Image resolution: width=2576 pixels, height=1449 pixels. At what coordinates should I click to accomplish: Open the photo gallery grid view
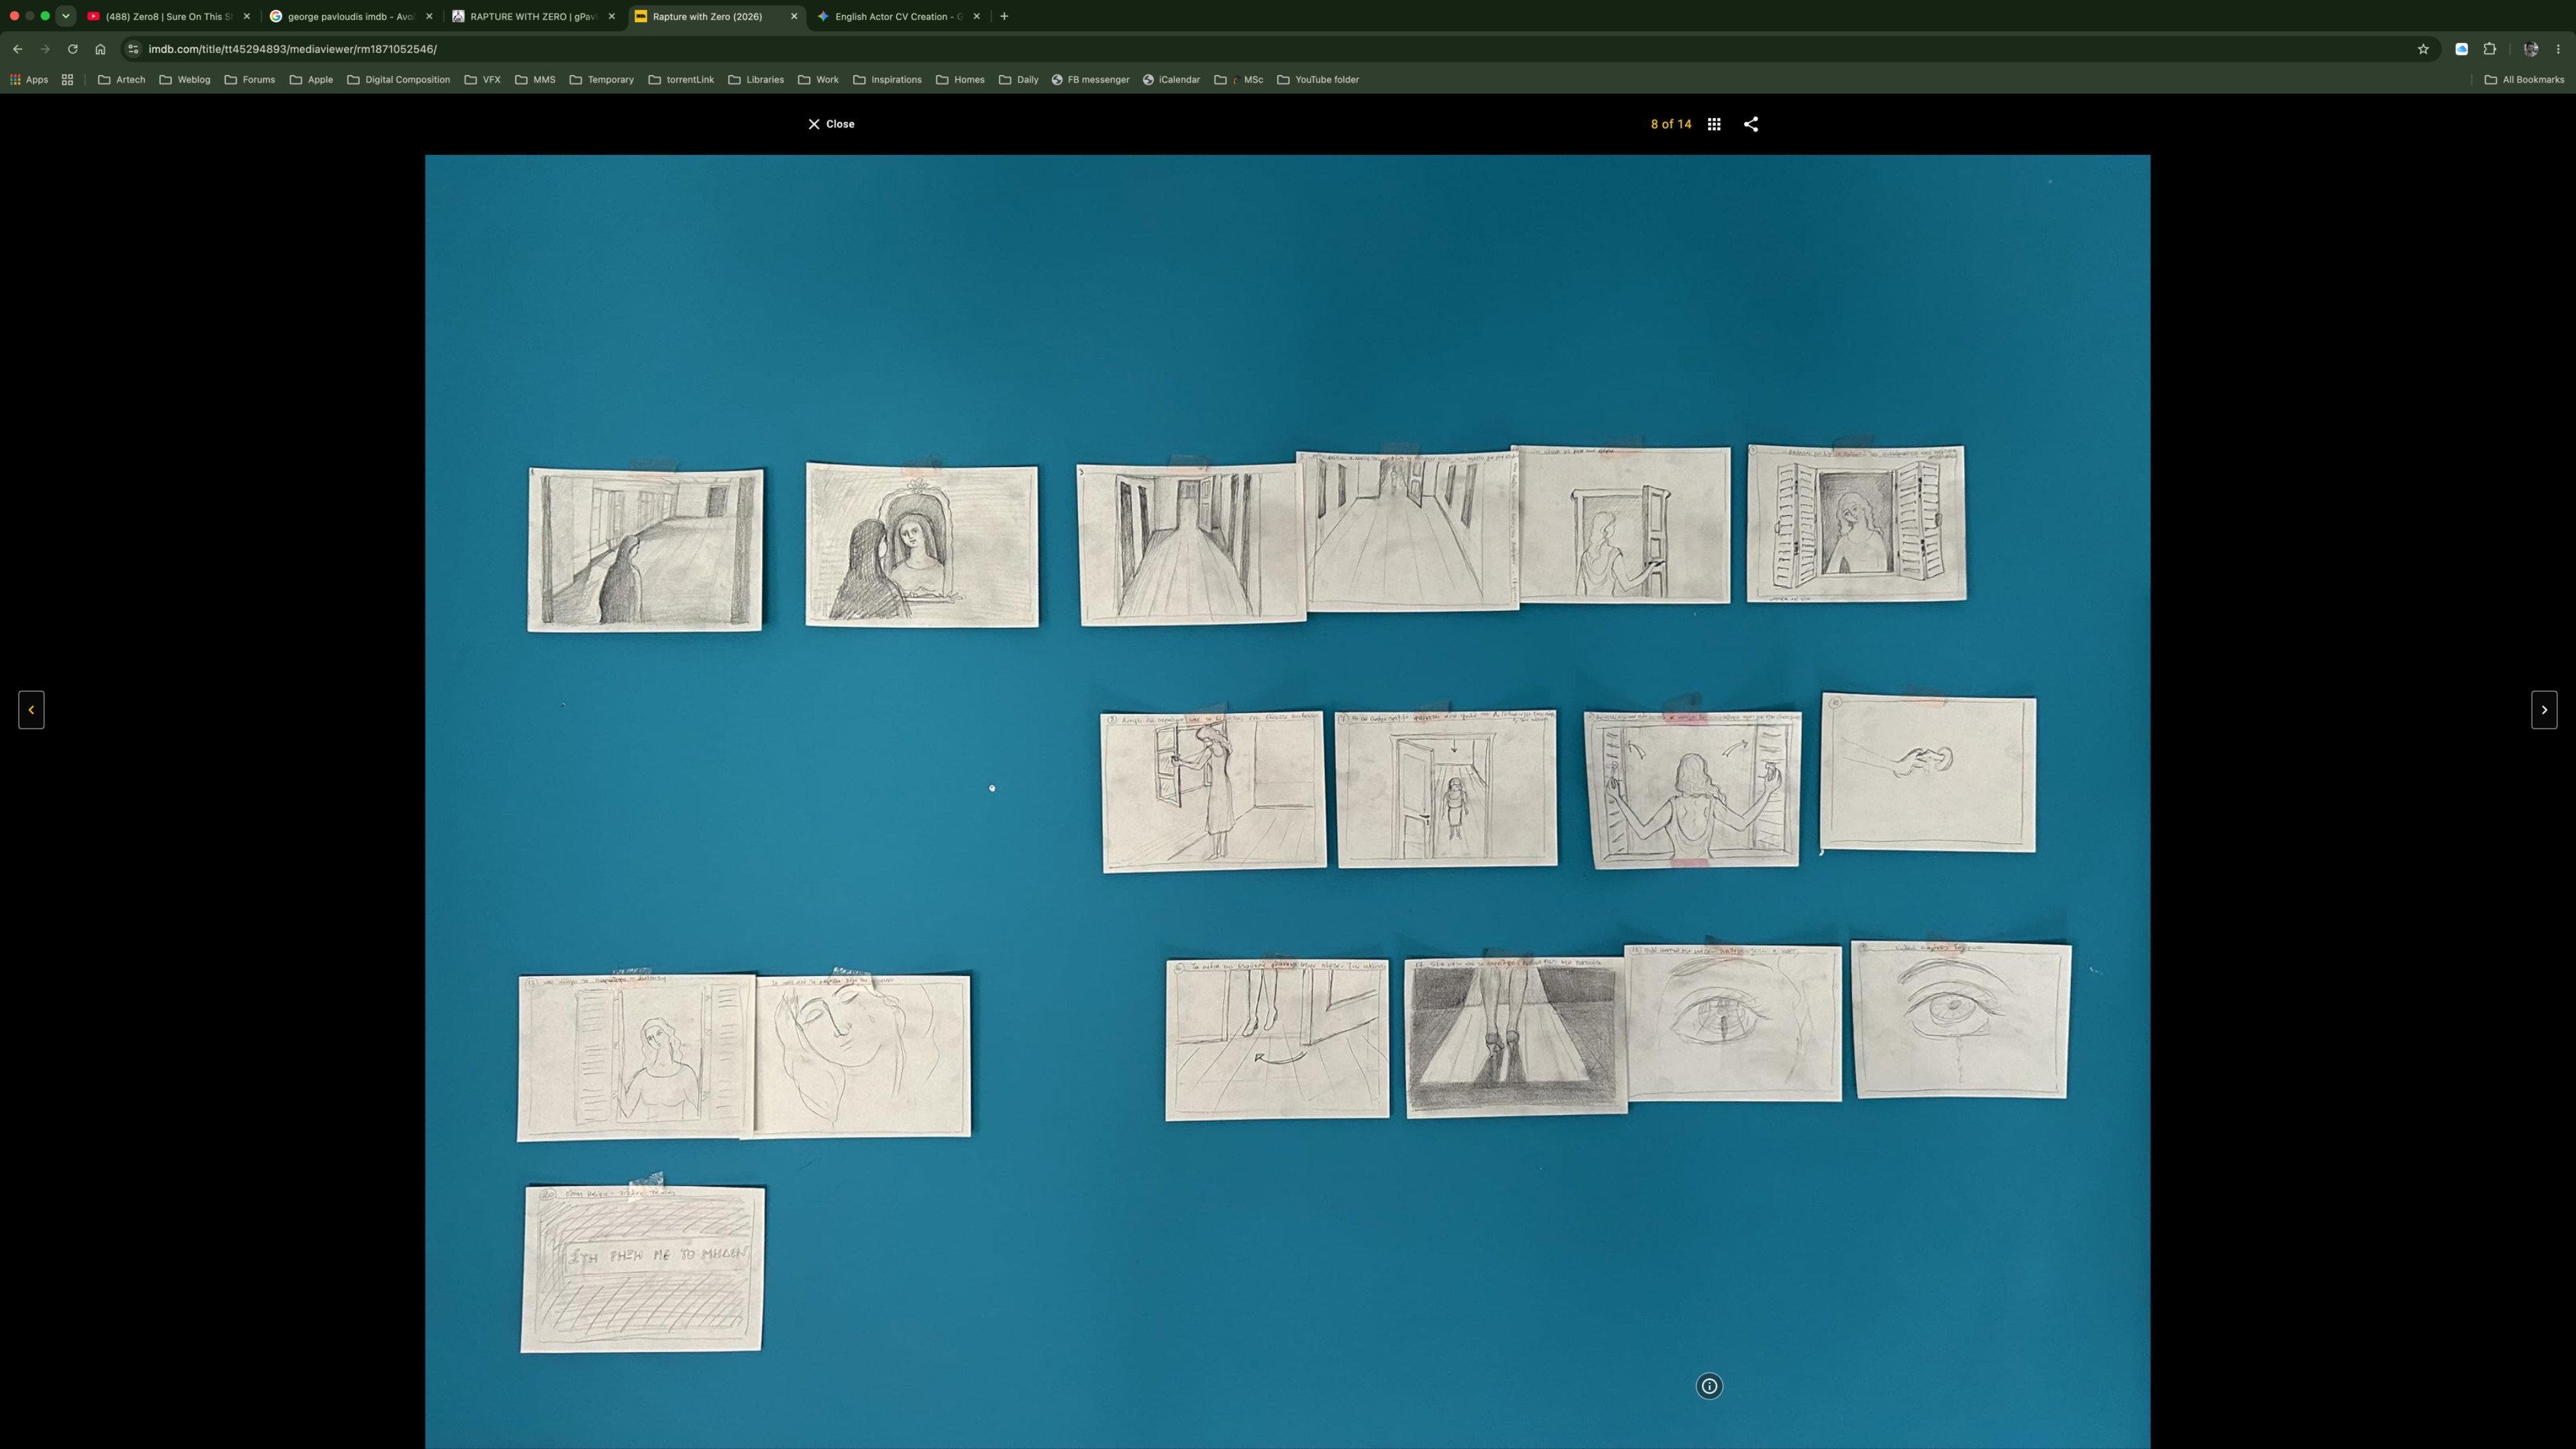pyautogui.click(x=1714, y=124)
